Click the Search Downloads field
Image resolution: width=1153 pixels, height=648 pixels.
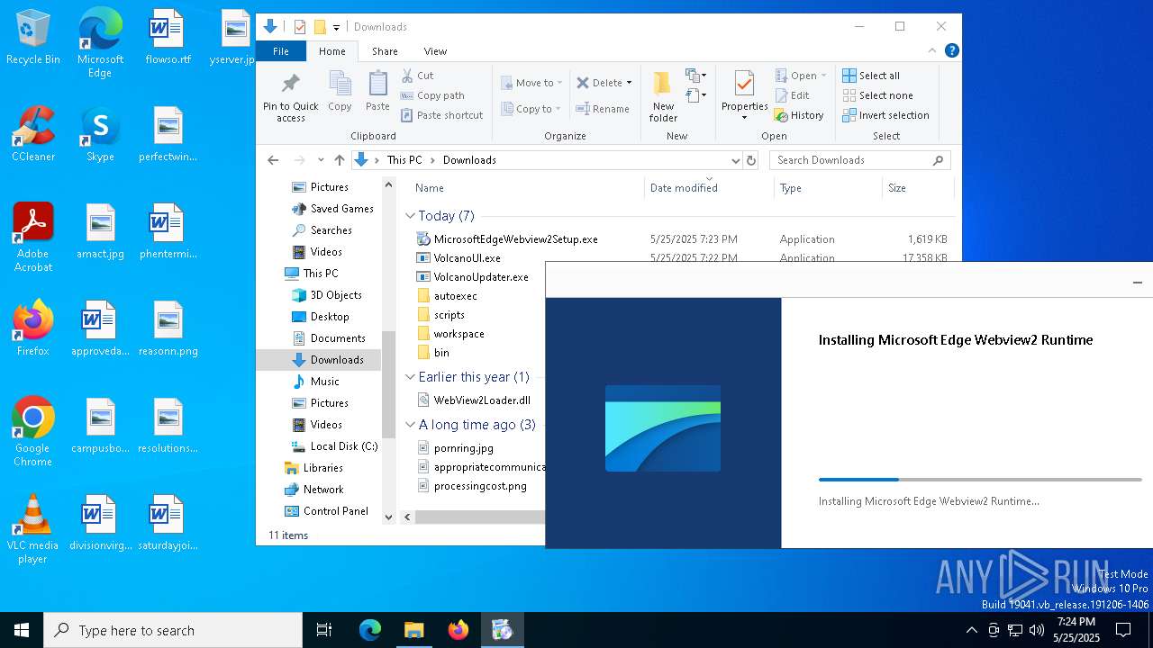859,160
